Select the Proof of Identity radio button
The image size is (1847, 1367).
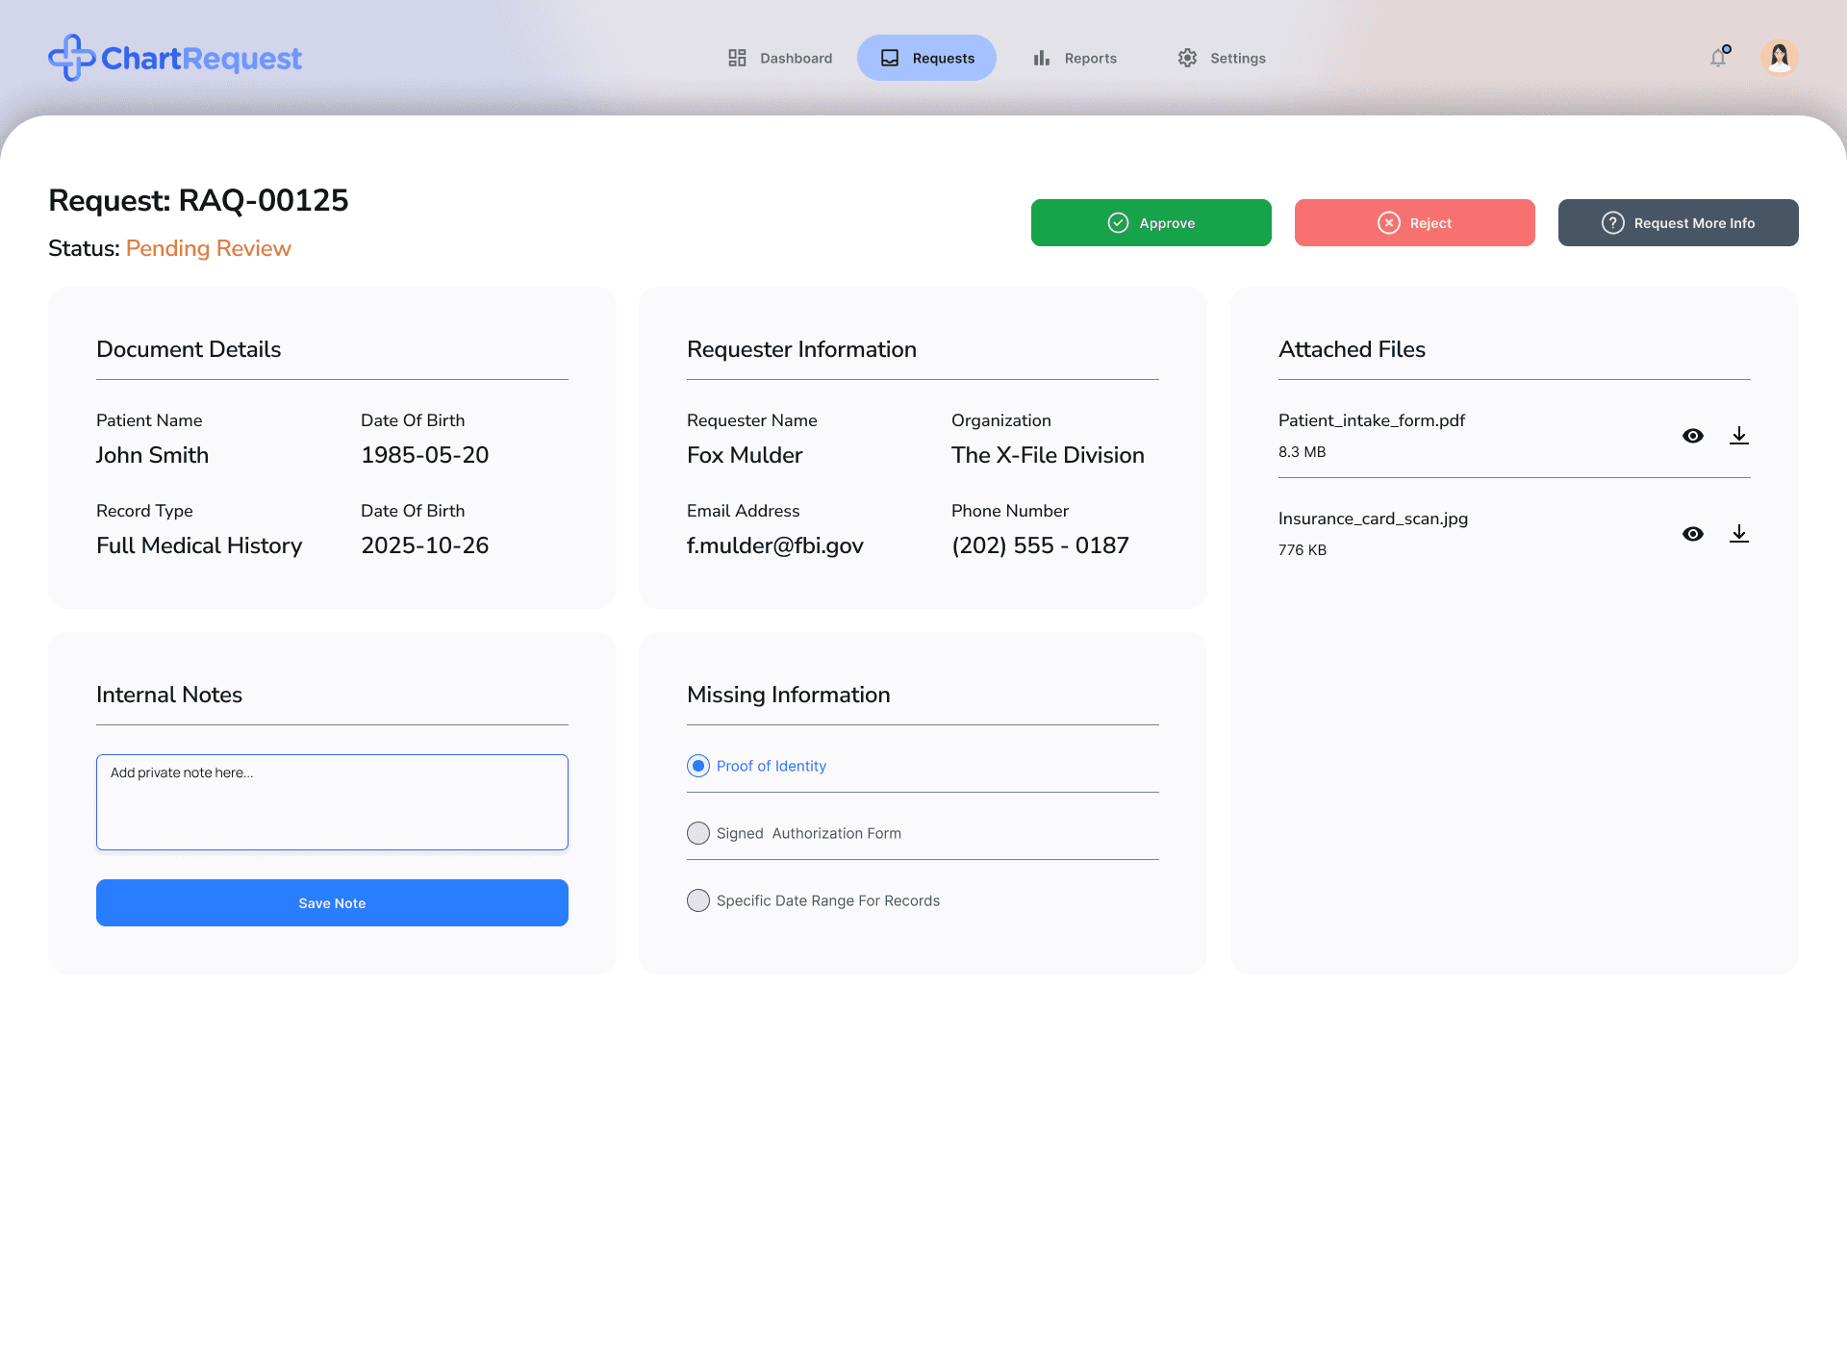tap(698, 766)
